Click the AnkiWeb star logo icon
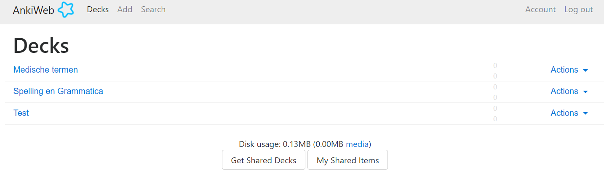This screenshot has width=604, height=183. (x=66, y=10)
